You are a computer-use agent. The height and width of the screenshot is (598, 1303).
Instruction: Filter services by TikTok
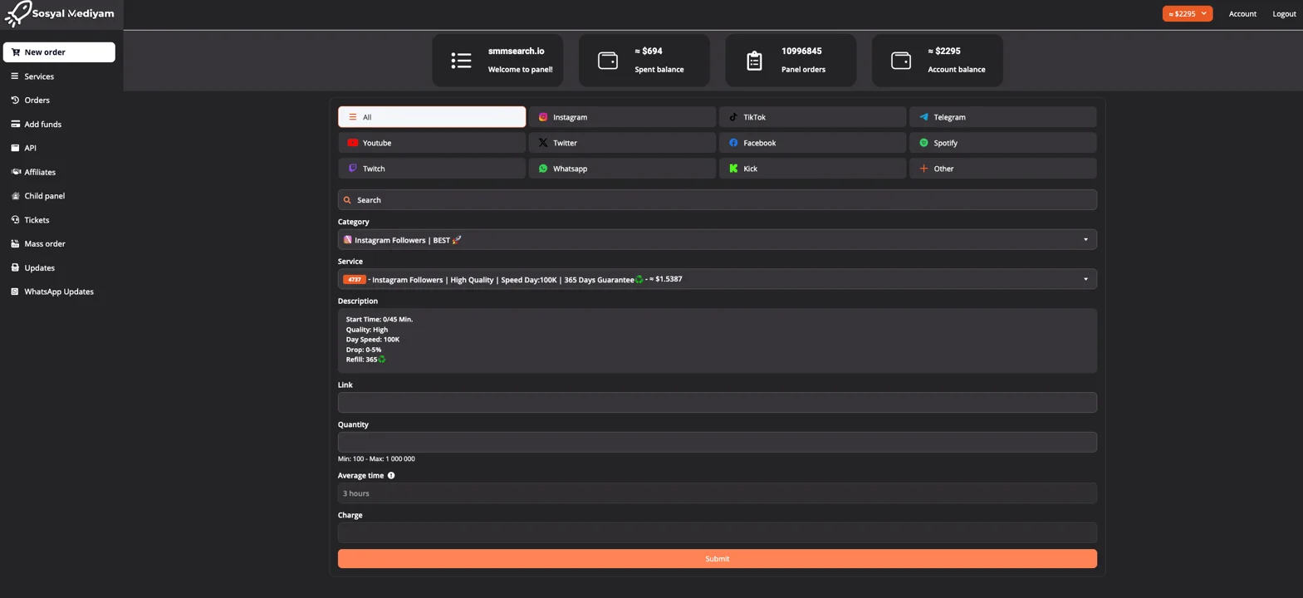811,117
